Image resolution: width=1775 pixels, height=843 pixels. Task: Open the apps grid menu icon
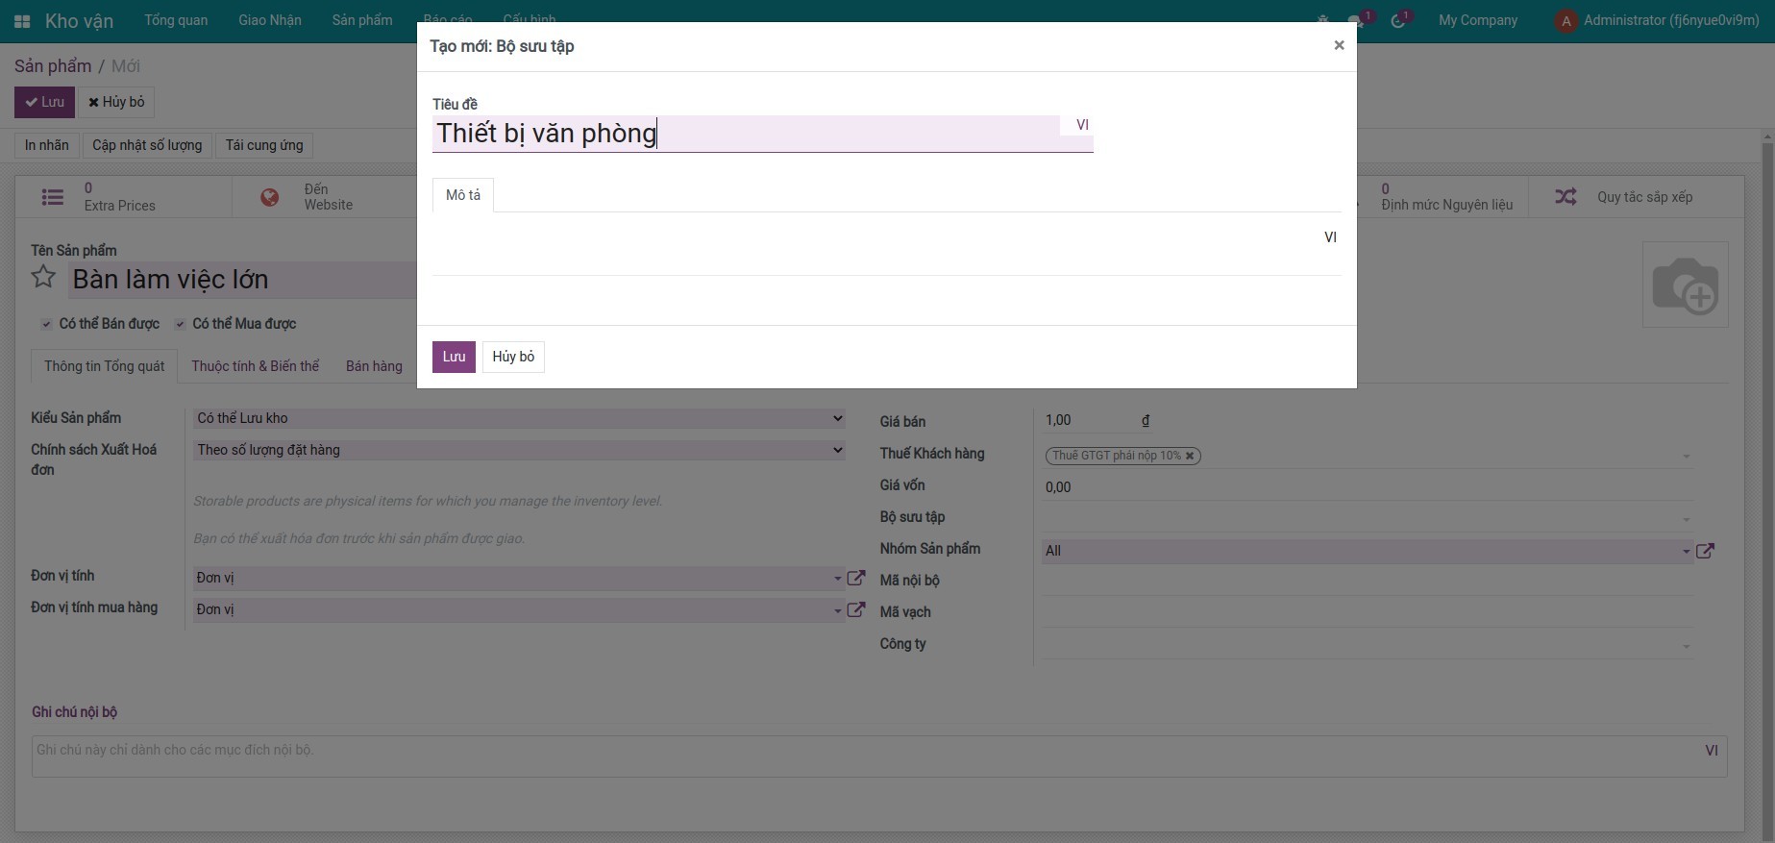coord(22,21)
